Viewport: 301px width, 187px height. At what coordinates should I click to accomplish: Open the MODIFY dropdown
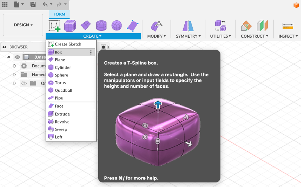(157, 36)
